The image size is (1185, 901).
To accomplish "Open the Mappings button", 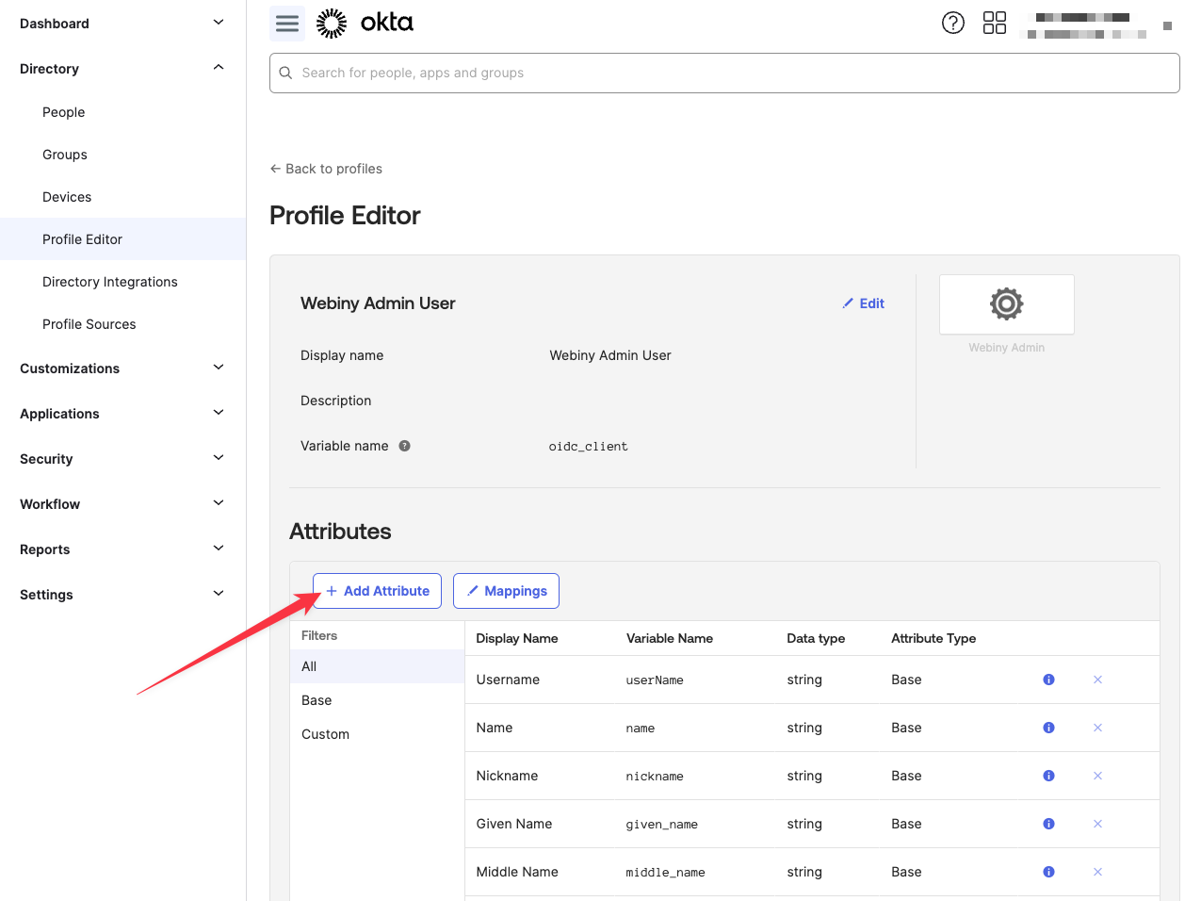I will coord(506,591).
